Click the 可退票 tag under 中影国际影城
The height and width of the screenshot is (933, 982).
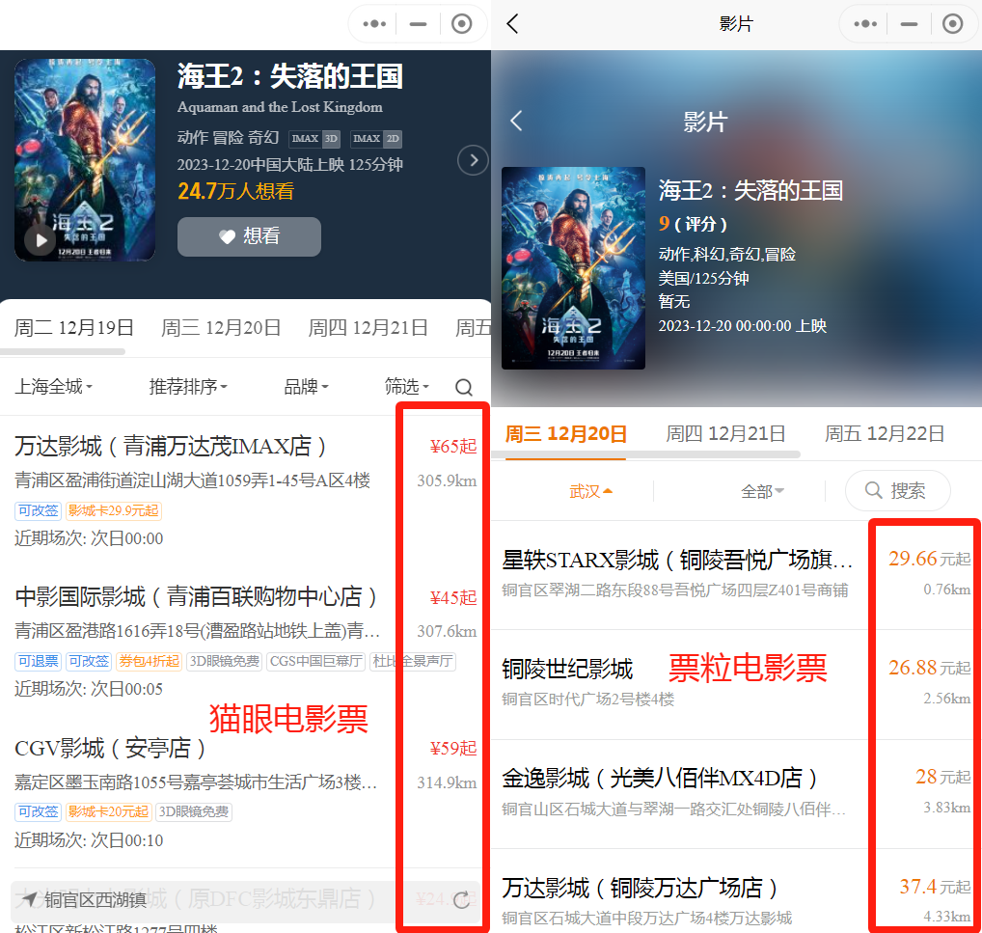pos(39,661)
